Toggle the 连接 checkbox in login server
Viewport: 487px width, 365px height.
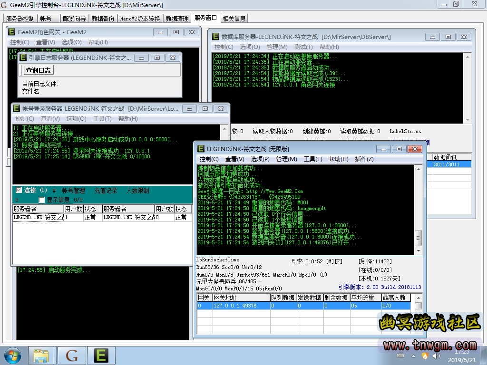pyautogui.click(x=19, y=190)
